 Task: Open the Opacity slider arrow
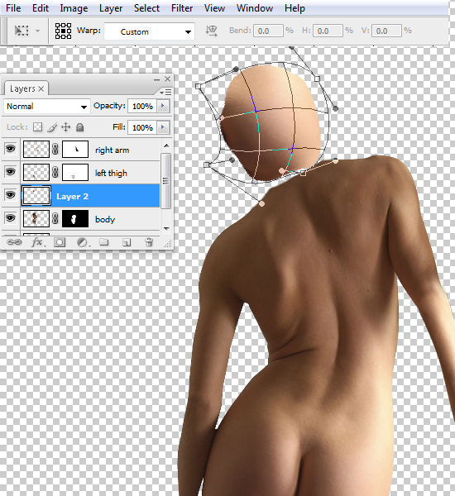[x=163, y=106]
